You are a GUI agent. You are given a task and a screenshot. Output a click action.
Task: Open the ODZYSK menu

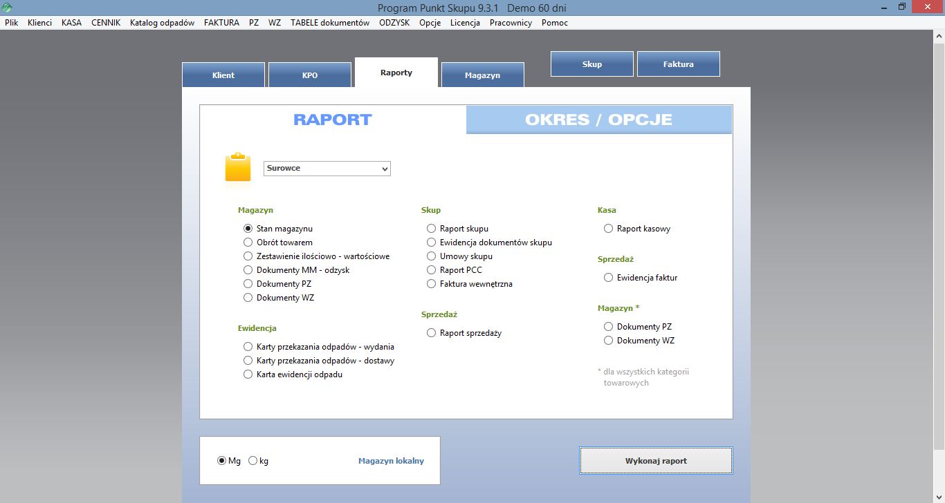click(394, 23)
